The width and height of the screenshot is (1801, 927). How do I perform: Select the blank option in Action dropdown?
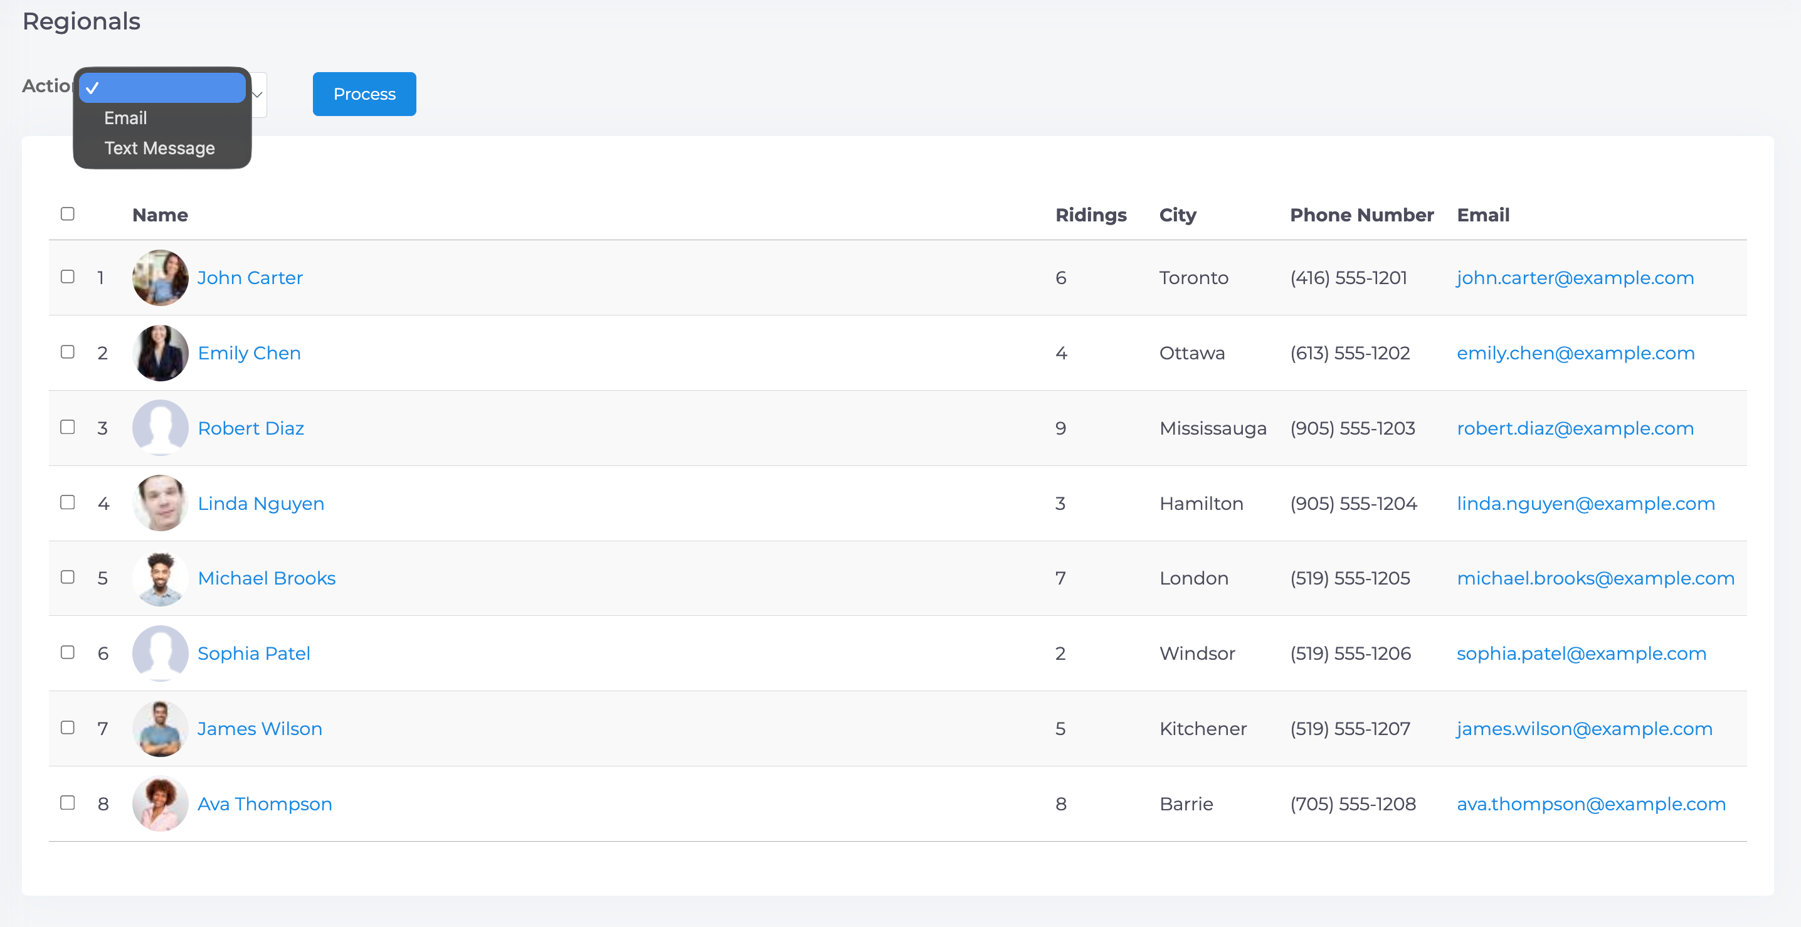pos(162,88)
